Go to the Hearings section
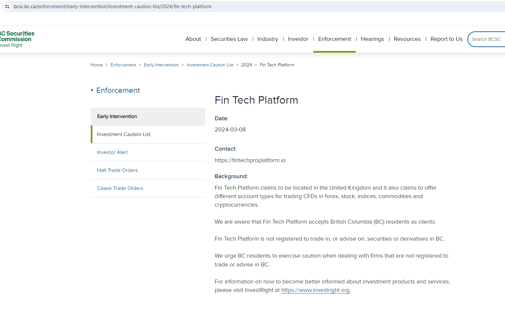The height and width of the screenshot is (322, 505). (x=372, y=39)
